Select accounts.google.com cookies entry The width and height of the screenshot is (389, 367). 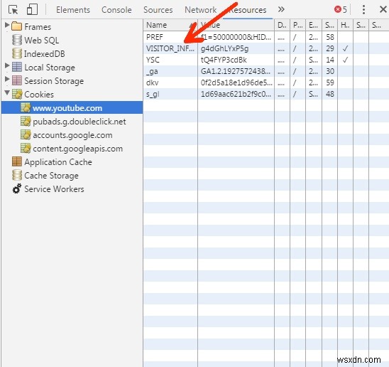click(72, 135)
